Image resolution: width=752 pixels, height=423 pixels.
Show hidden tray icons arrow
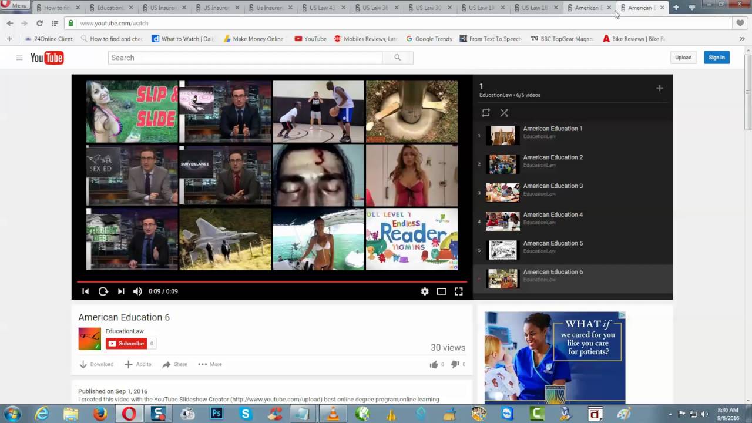[x=670, y=414]
